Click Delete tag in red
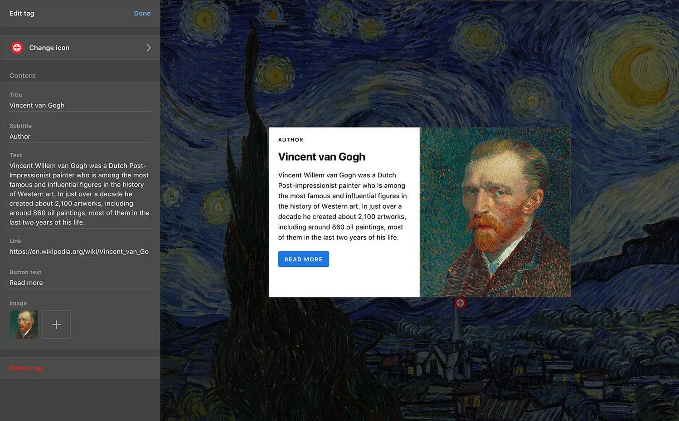Screen dimensions: 679x421 [26, 368]
